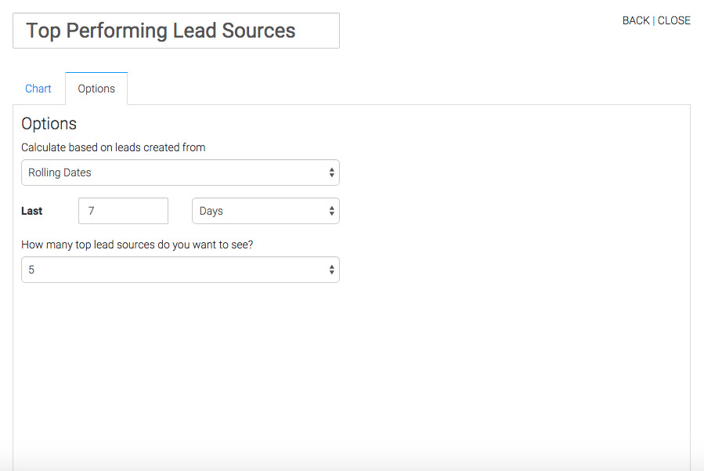Click the stepper arrows on Rolling Dates dropdown

click(331, 172)
